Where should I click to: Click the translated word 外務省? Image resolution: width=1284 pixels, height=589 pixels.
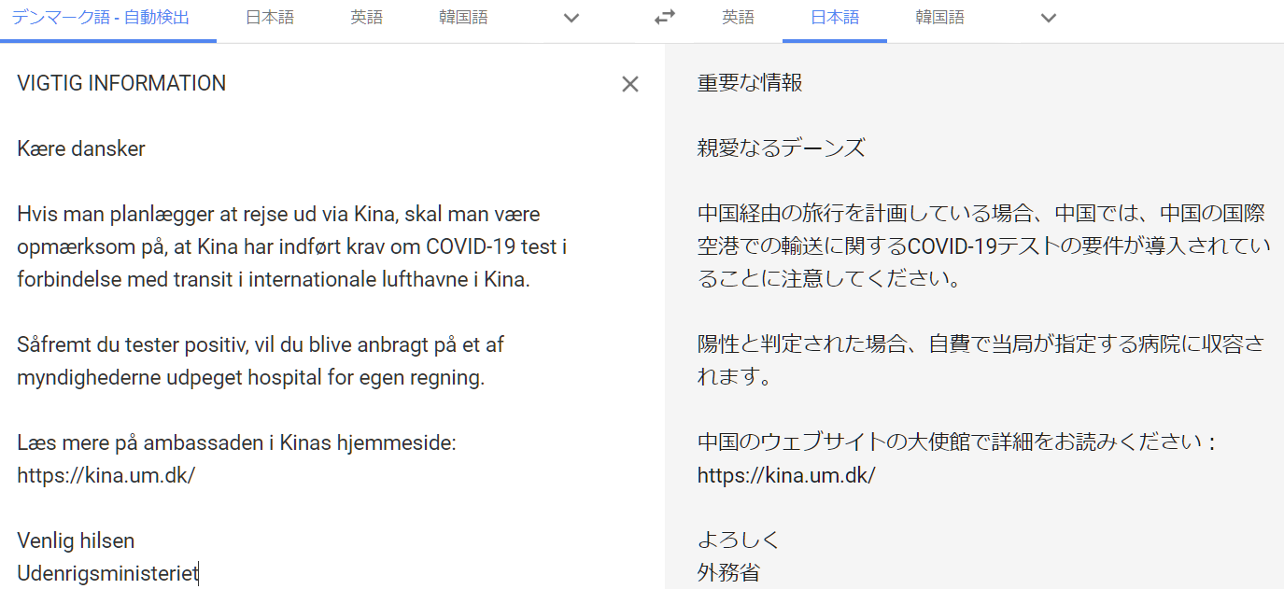tap(728, 573)
